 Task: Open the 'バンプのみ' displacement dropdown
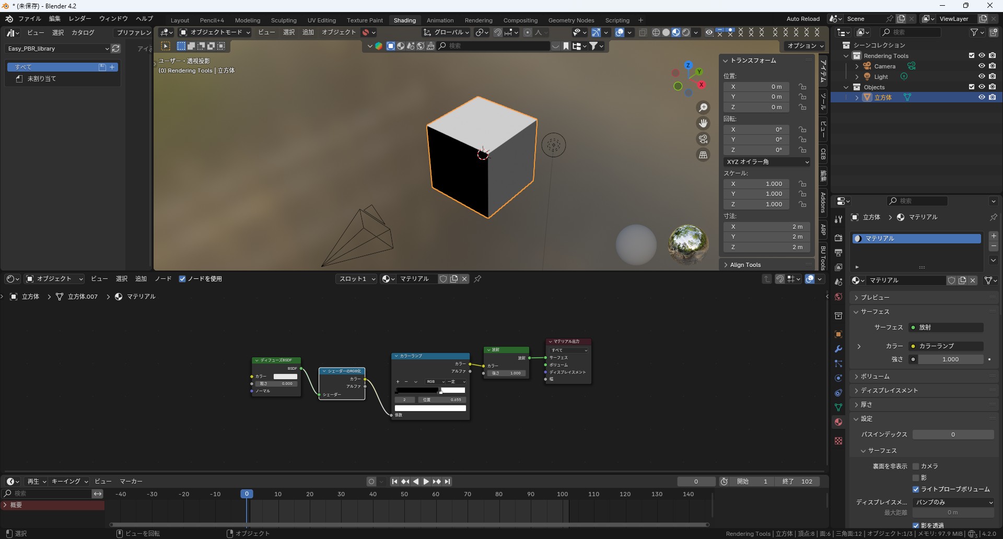coord(953,502)
